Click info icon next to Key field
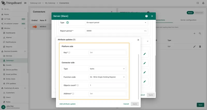This screenshot has width=207, height=110. click(x=69, y=53)
